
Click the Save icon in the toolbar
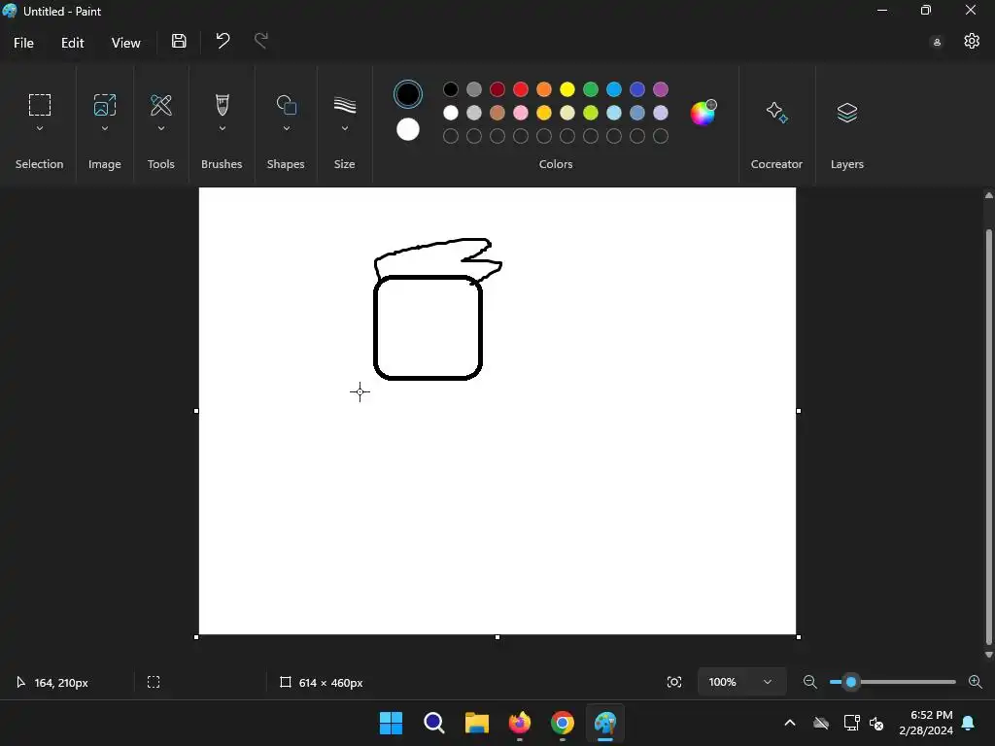pos(179,41)
